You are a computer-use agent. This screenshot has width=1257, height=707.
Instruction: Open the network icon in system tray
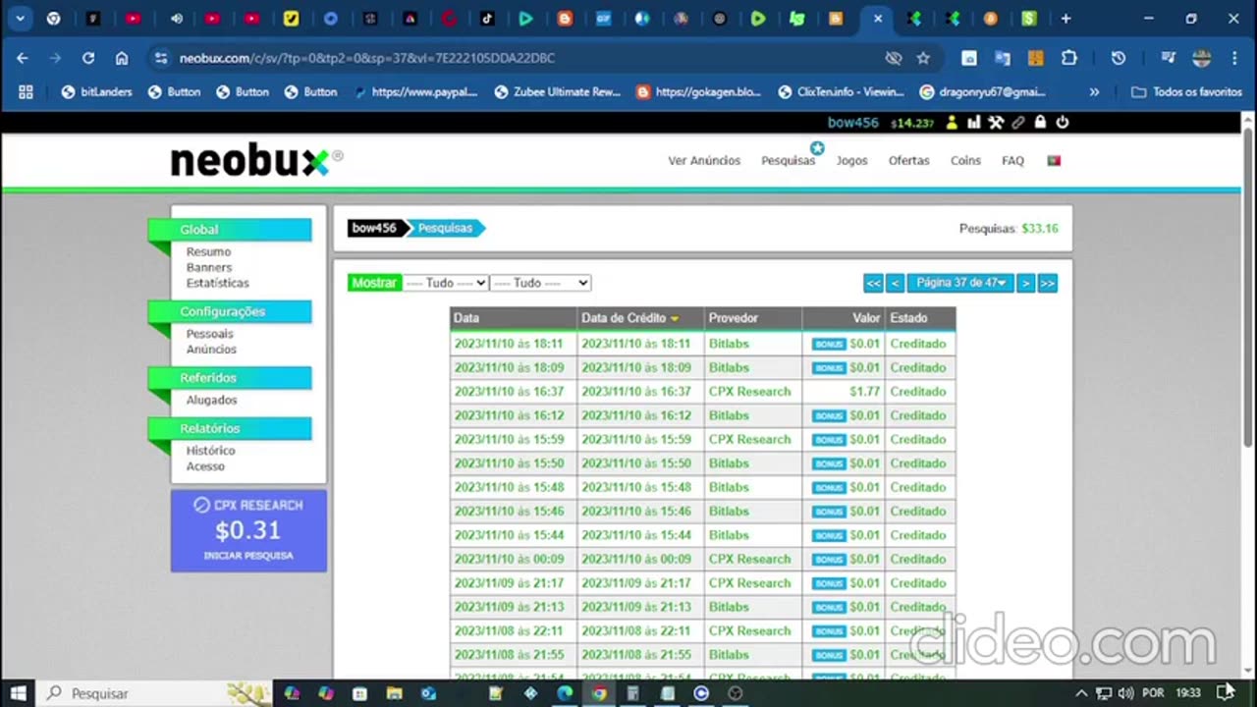tap(1103, 693)
